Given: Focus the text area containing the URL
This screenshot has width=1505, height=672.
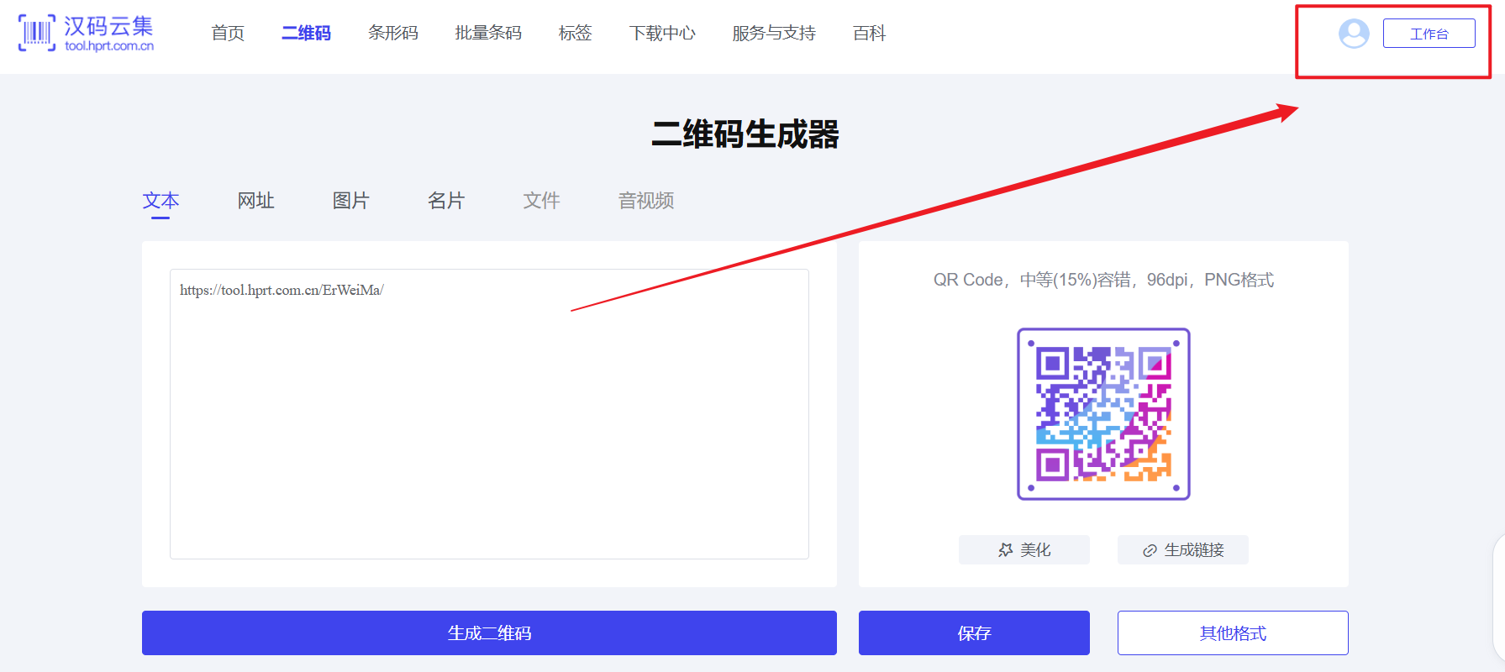Looking at the screenshot, I should click(x=489, y=414).
